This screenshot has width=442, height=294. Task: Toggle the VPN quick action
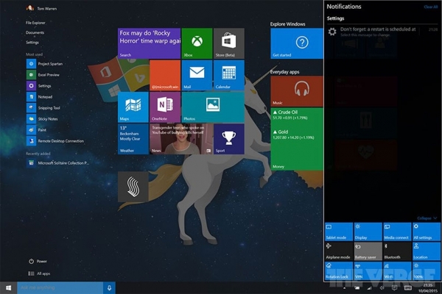point(368,271)
